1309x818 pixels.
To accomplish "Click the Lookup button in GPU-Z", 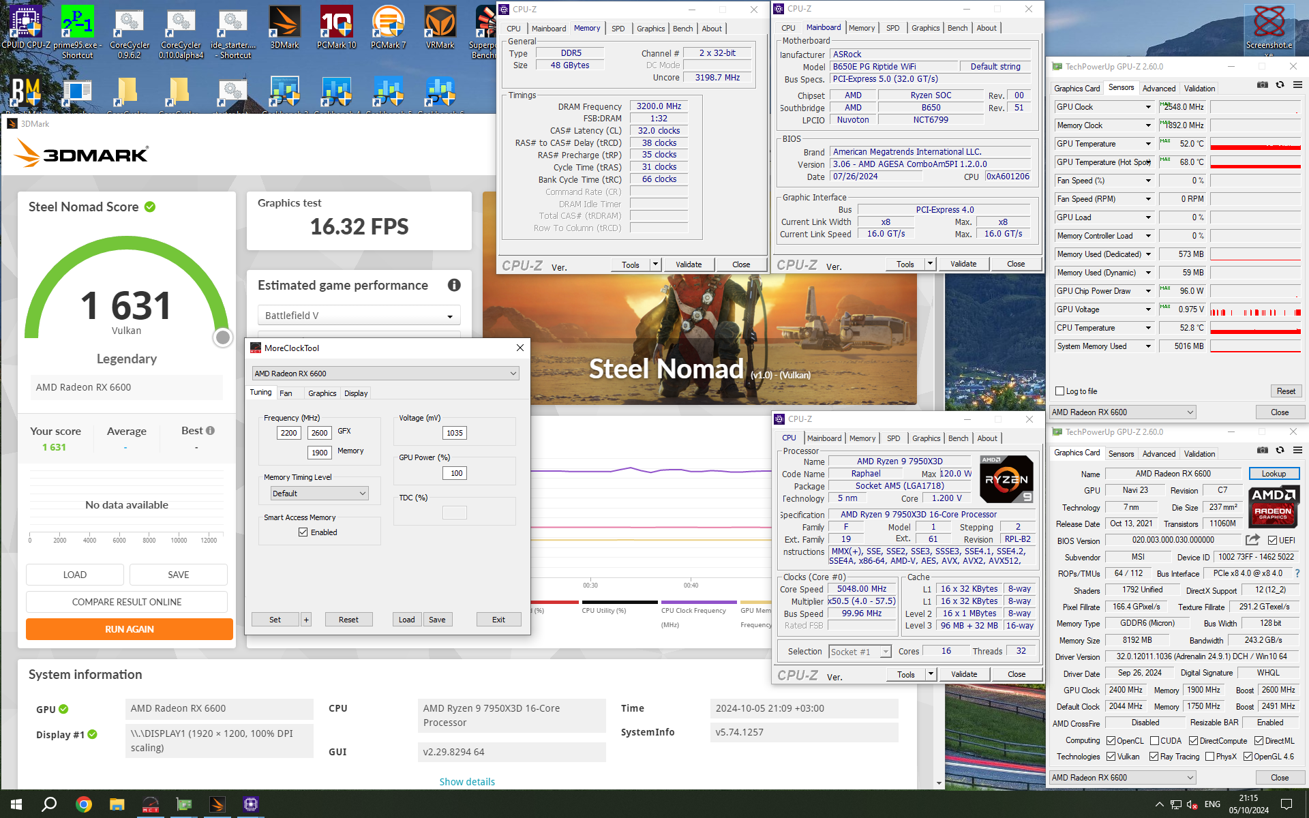I will coord(1274,474).
